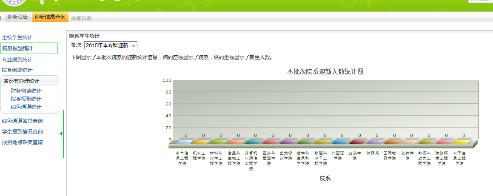493x196 pixels.
Task: Open 院系缴费统计 page
Action: pos(17,70)
